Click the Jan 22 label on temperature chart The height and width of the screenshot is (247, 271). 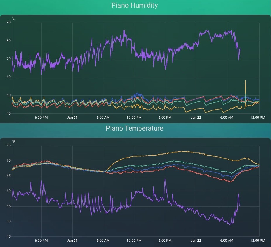point(196,241)
